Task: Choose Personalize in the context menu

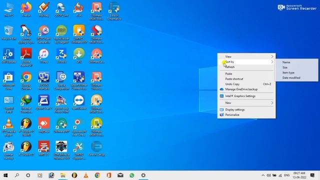Action: (246, 114)
